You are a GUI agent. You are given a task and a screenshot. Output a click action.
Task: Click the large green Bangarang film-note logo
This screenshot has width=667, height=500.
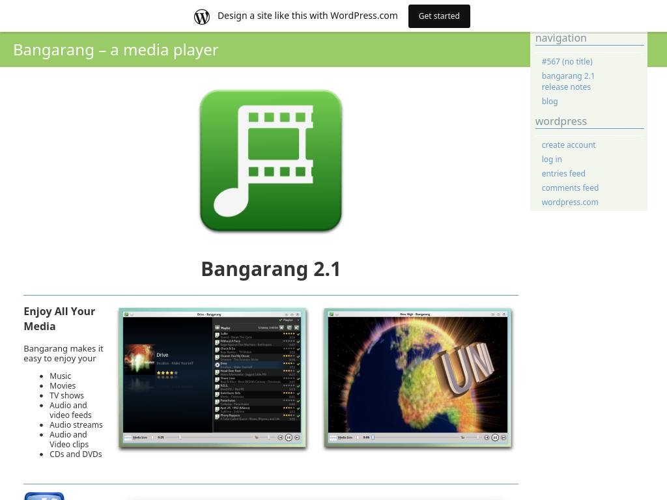[271, 161]
